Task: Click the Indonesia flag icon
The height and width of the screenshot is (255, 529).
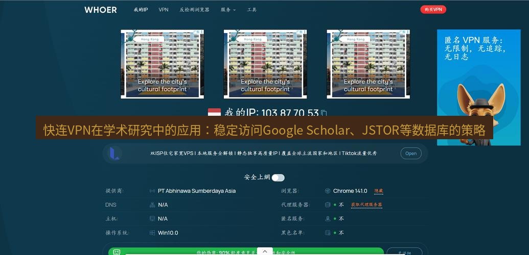Action: click(x=214, y=113)
